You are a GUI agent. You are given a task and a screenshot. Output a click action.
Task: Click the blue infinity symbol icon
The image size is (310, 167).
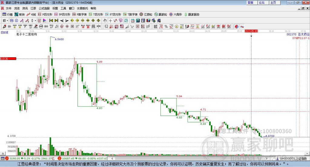point(242,26)
